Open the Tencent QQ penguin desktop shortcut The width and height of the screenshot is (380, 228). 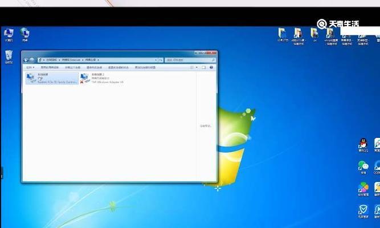(363, 145)
